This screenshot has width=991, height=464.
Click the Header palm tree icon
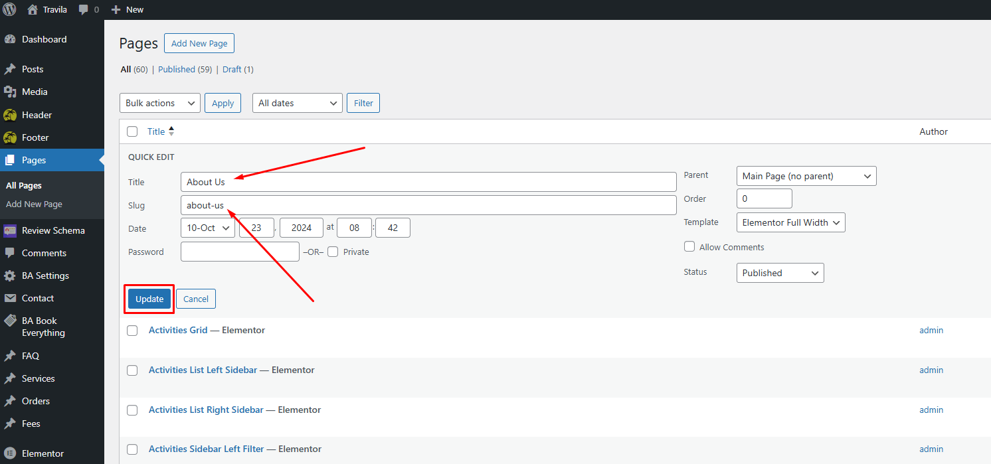coord(10,116)
